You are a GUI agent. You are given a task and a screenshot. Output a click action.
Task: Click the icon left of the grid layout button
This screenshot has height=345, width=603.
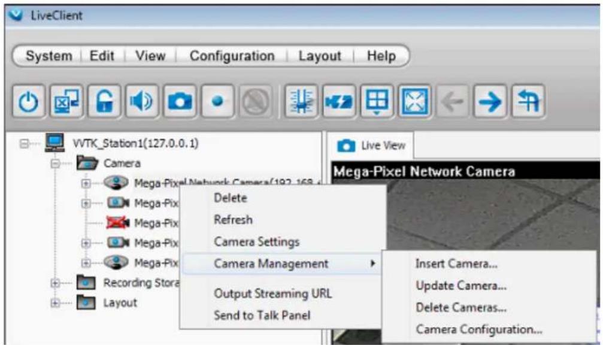tap(339, 102)
